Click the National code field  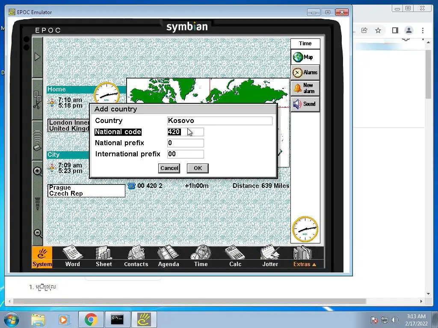[x=186, y=132]
